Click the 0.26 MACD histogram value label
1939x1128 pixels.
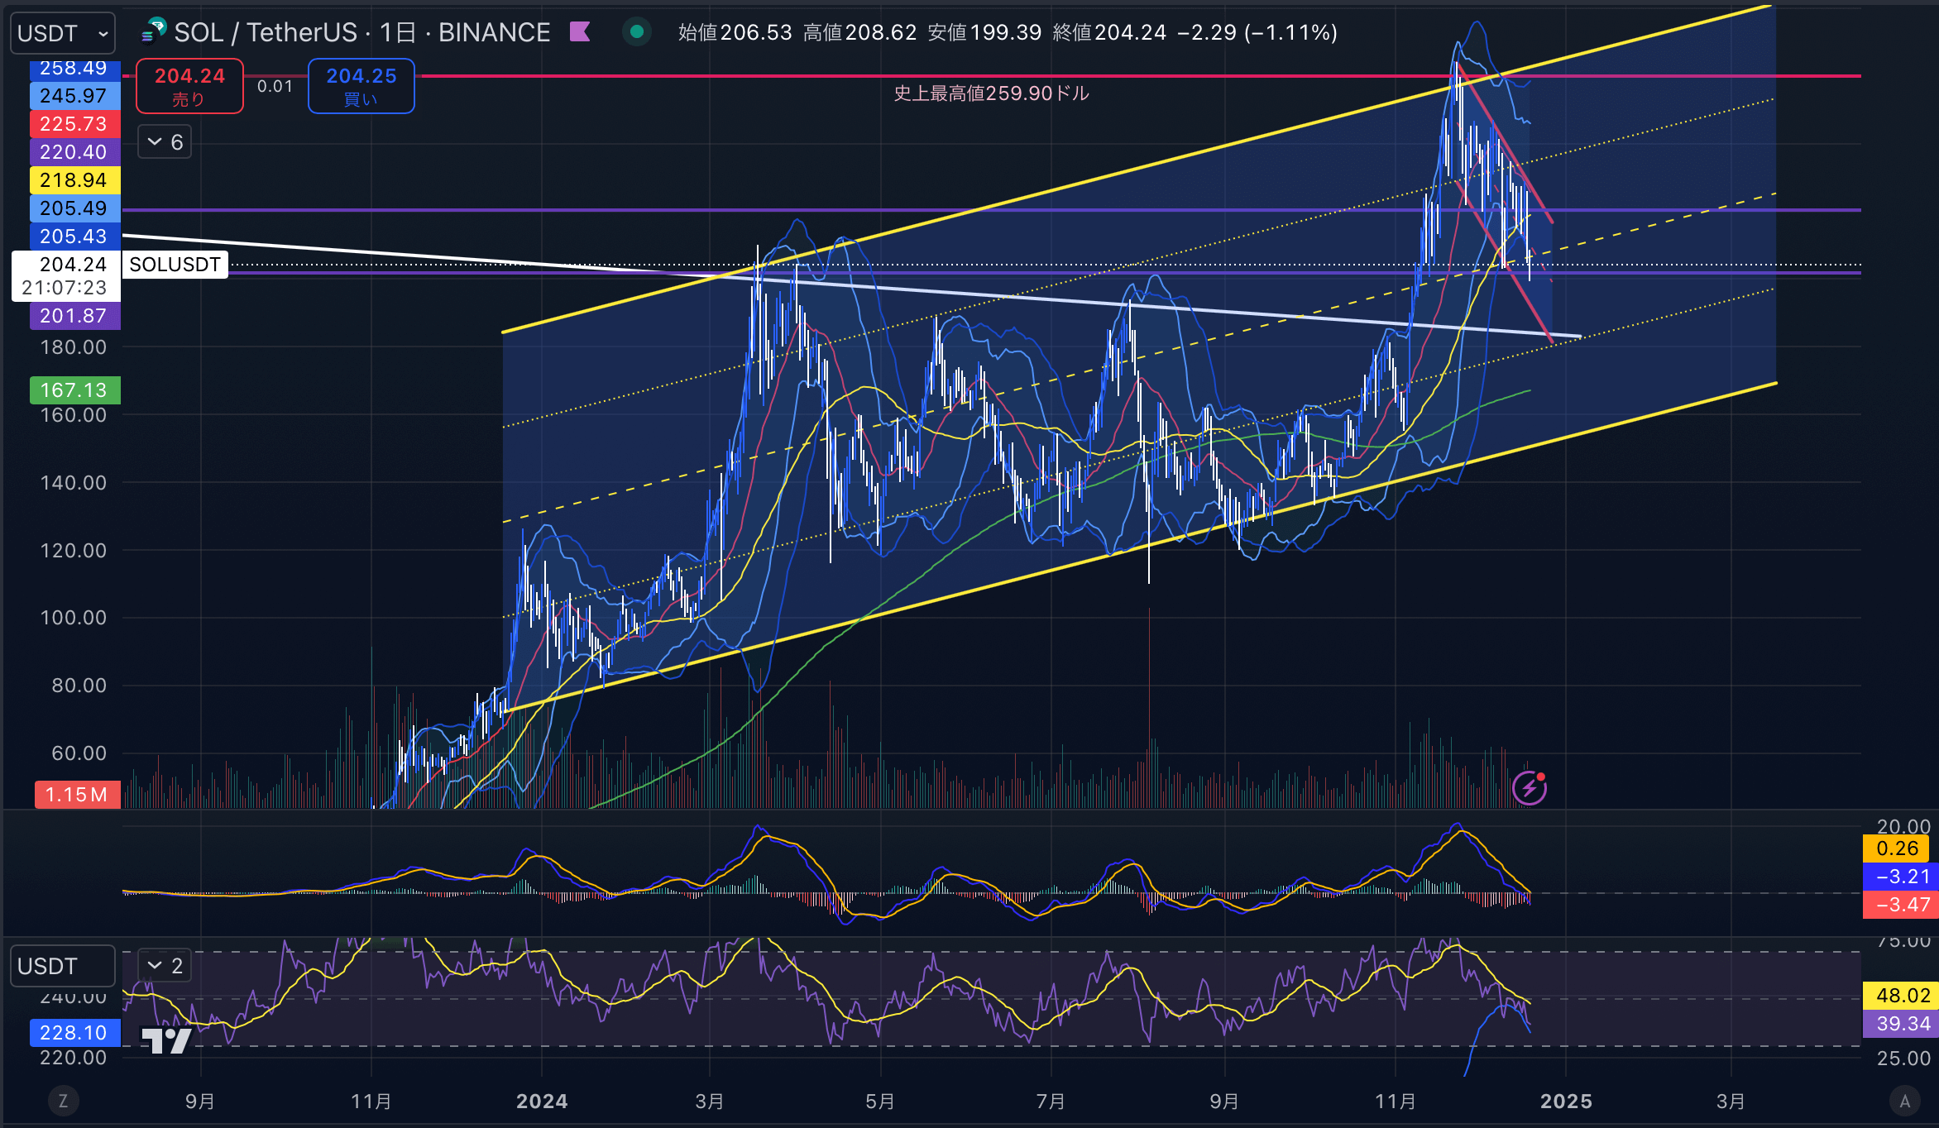[1897, 848]
